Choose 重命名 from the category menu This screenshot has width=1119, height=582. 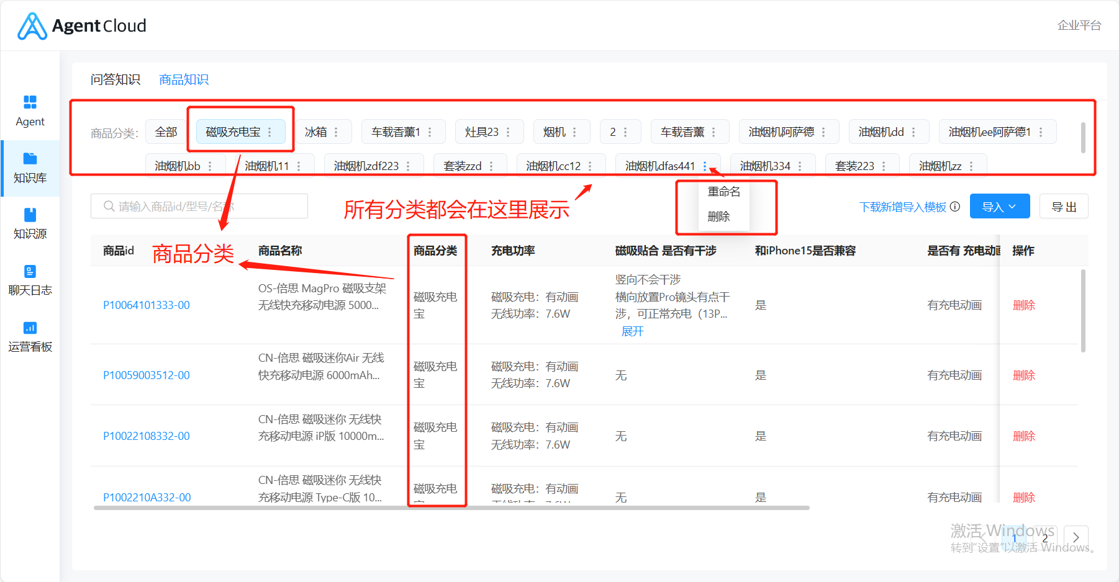724,192
